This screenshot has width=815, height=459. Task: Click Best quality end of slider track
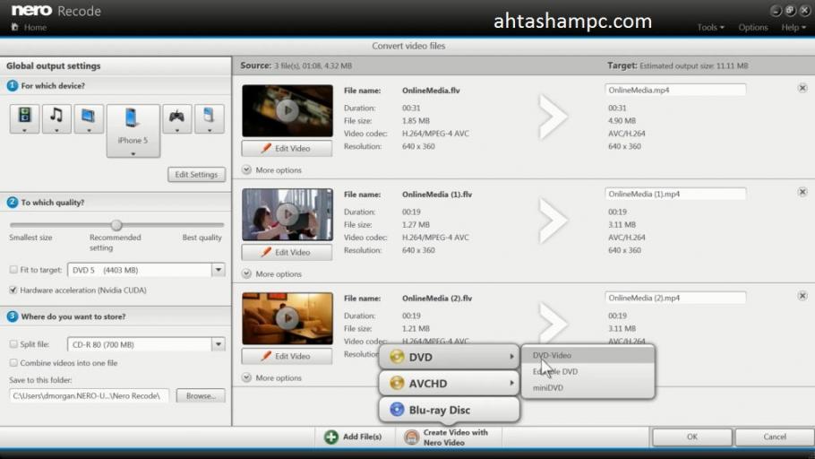pos(222,225)
